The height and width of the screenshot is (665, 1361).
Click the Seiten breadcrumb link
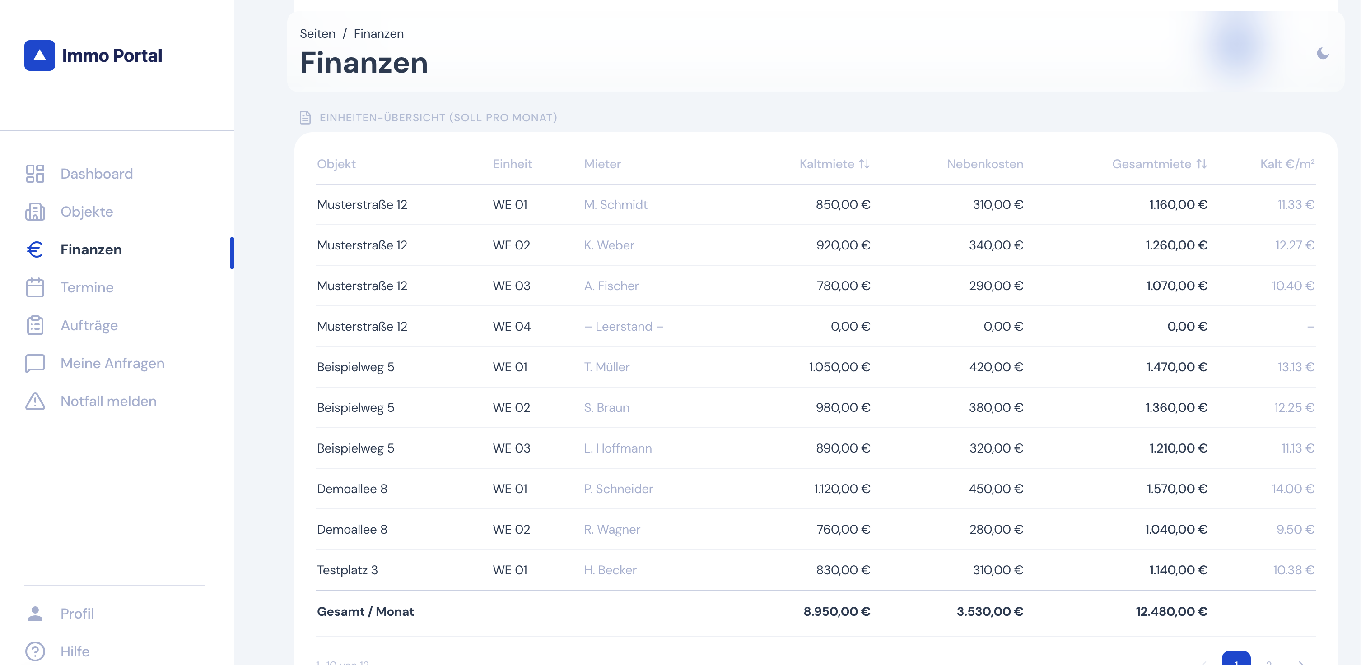(x=317, y=34)
